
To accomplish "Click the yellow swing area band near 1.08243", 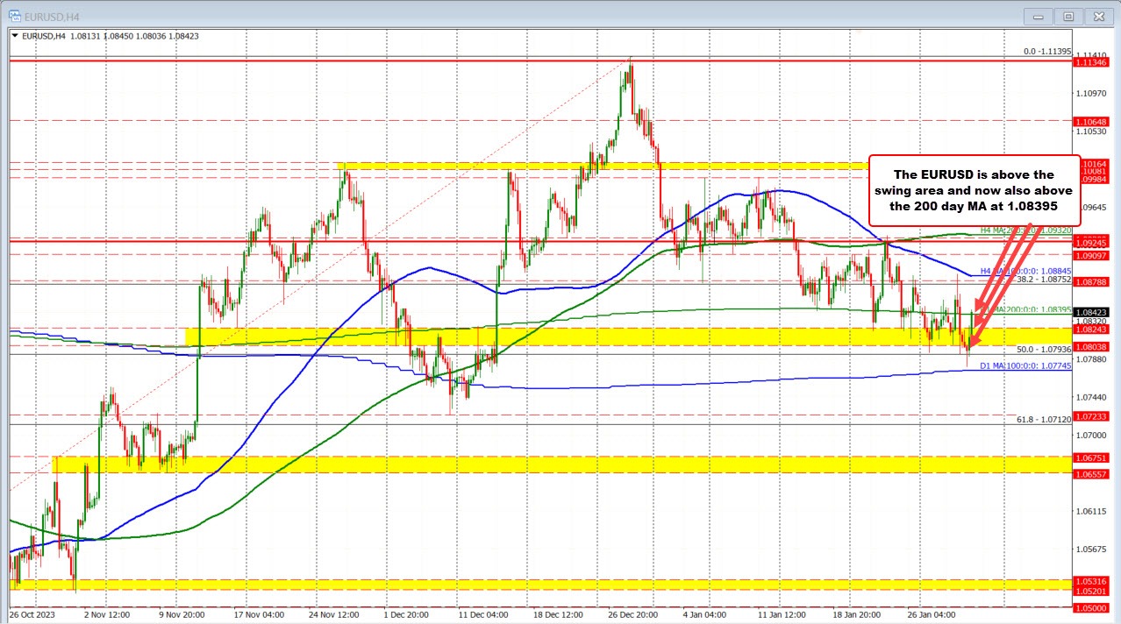I will [x=526, y=336].
